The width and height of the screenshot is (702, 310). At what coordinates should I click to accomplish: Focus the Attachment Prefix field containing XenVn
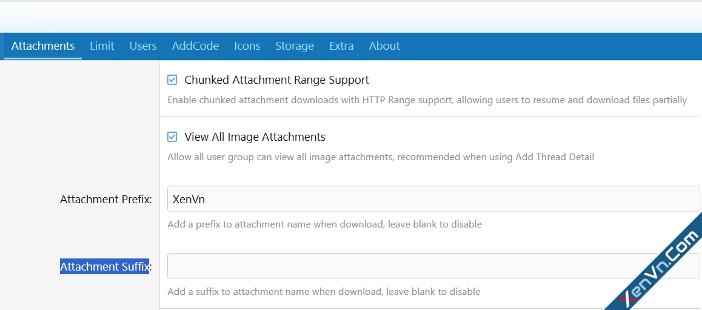tap(433, 199)
